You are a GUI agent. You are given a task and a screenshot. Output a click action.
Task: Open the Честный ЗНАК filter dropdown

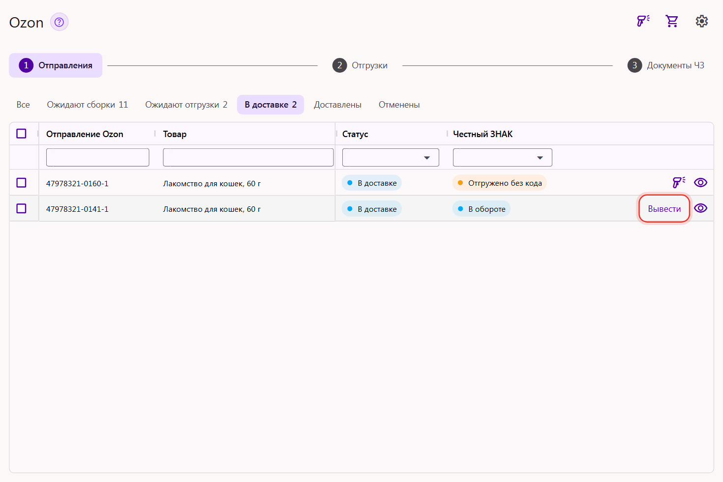503,158
